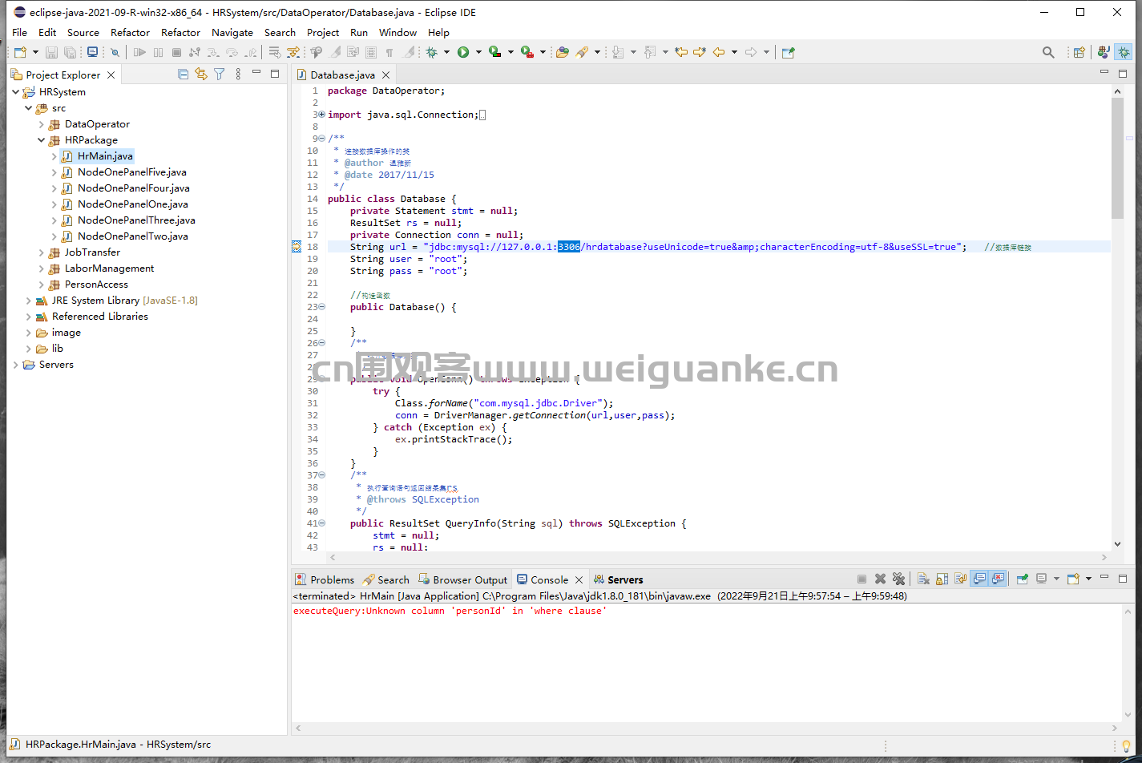
Task: Switch to the Java EE perspective
Action: (x=1104, y=52)
